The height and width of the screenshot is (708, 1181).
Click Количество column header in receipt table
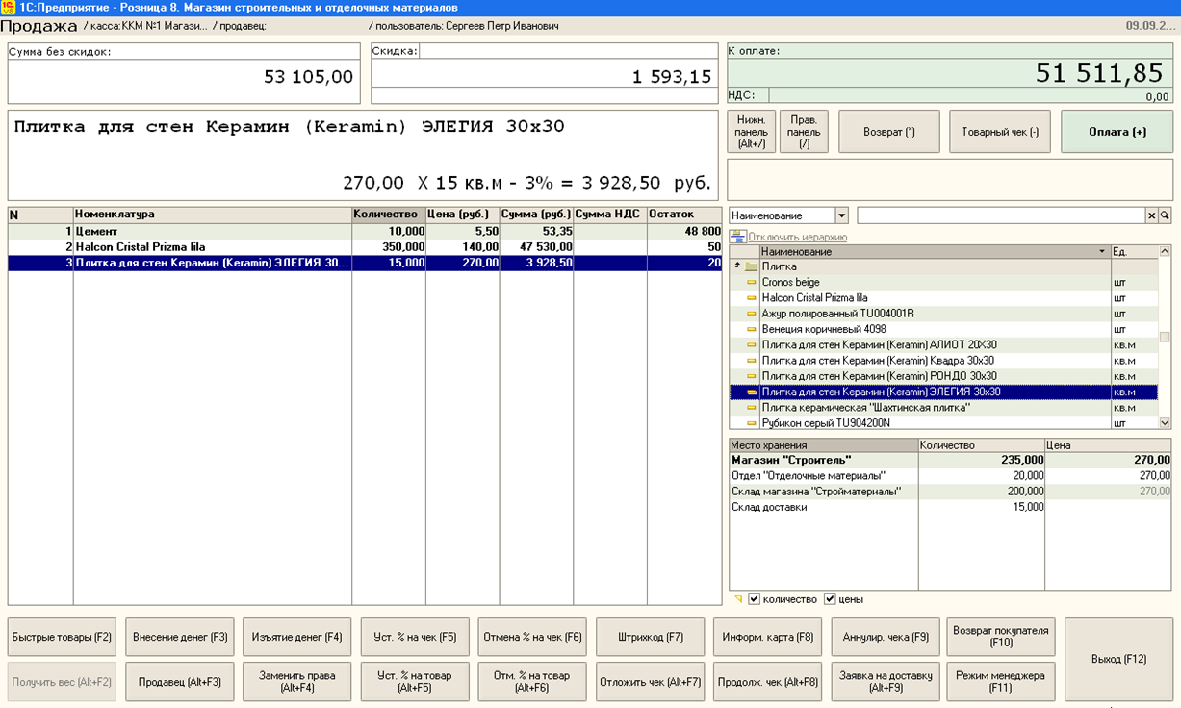point(389,215)
